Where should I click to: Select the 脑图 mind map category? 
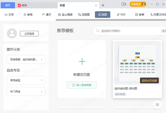103,15
